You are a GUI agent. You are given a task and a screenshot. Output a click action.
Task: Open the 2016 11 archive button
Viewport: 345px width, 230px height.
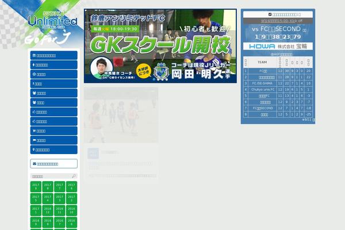pyautogui.click(x=60, y=210)
